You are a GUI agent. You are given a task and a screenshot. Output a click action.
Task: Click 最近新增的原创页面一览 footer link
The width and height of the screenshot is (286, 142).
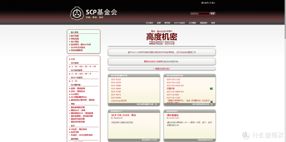click(x=203, y=104)
